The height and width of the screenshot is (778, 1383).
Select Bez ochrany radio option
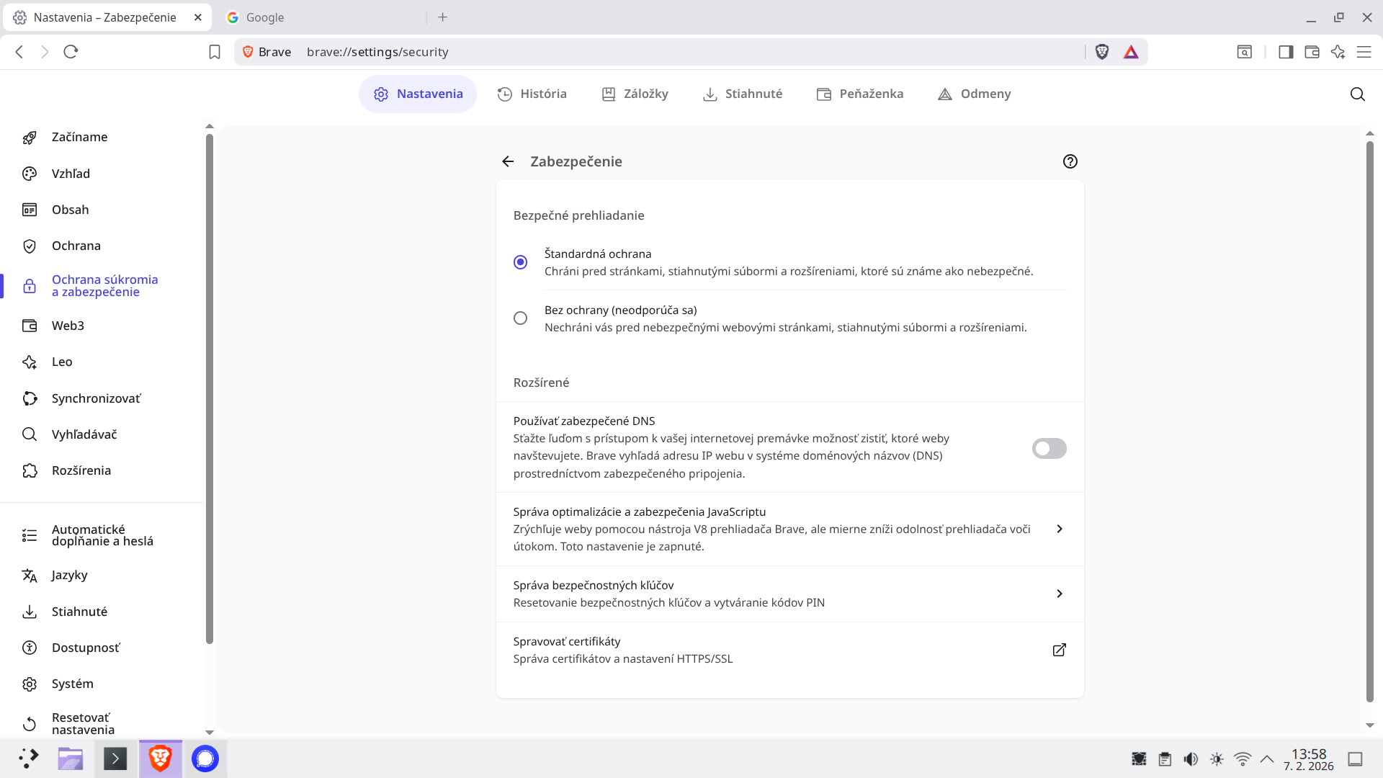tap(520, 318)
